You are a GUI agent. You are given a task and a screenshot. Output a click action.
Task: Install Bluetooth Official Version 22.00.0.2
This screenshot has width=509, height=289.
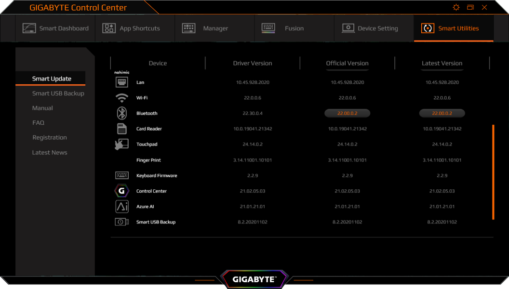click(348, 113)
